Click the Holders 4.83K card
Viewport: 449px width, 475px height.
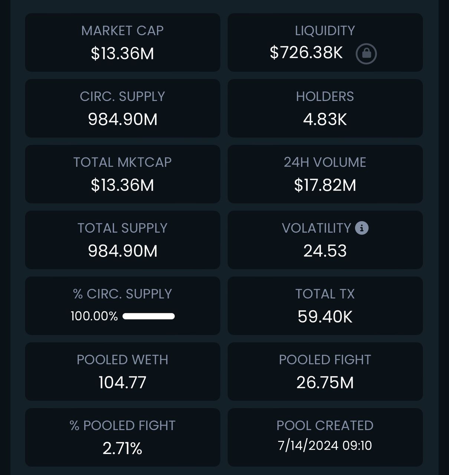tap(325, 108)
